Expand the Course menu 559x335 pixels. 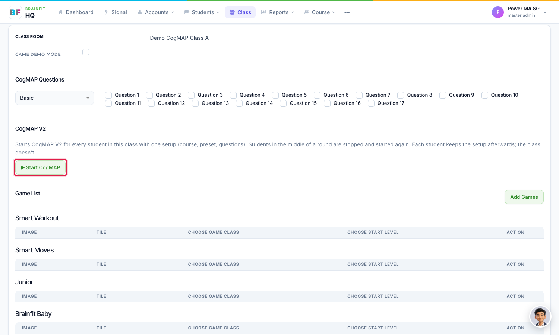coord(320,12)
